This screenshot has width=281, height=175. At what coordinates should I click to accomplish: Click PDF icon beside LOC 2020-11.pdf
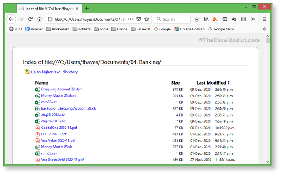click(x=38, y=134)
